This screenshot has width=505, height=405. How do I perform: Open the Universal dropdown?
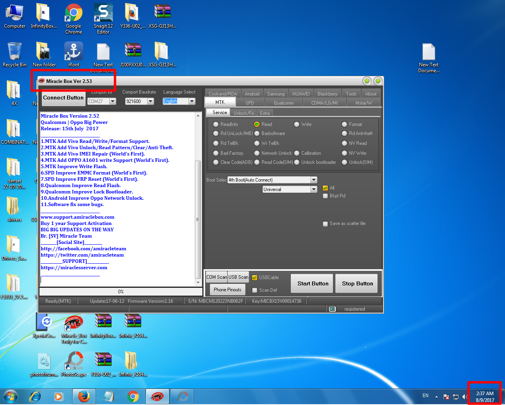[x=314, y=189]
